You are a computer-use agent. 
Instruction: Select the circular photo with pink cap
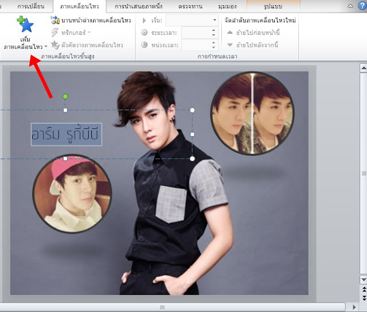[72, 193]
